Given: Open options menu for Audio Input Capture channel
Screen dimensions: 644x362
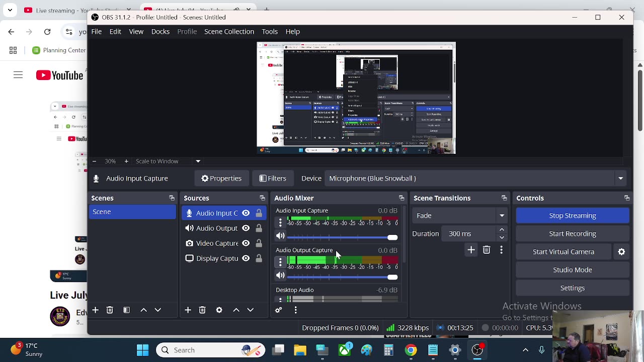Looking at the screenshot, I should point(280,222).
